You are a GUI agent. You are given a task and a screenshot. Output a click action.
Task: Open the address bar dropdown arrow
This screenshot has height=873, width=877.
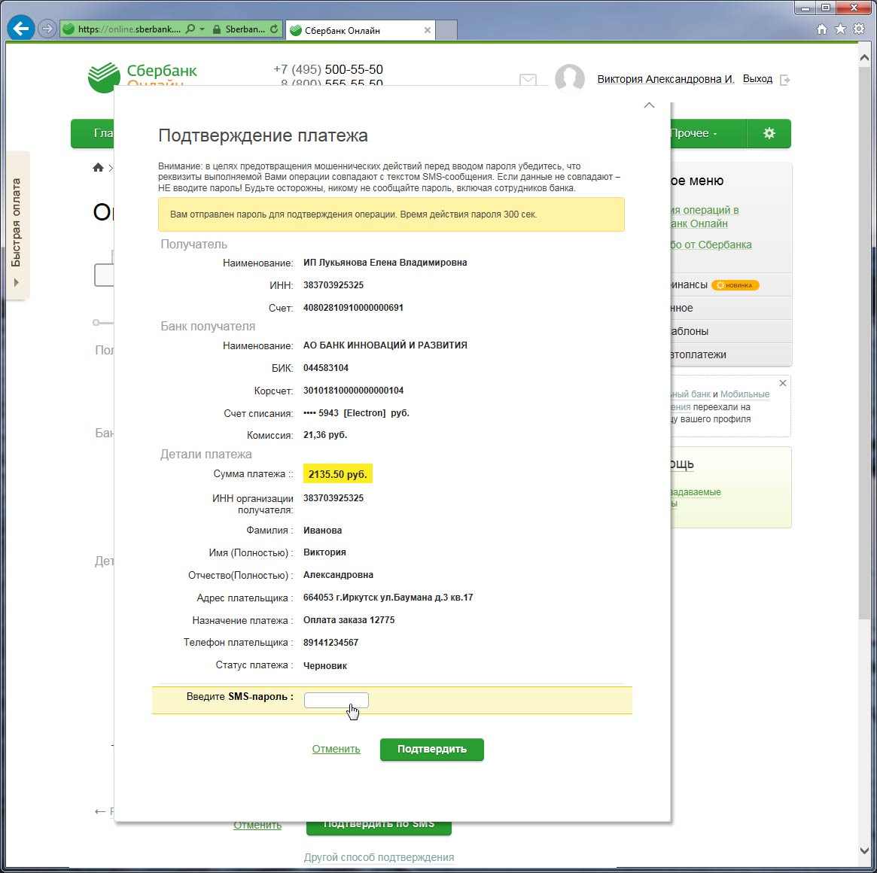pos(202,29)
